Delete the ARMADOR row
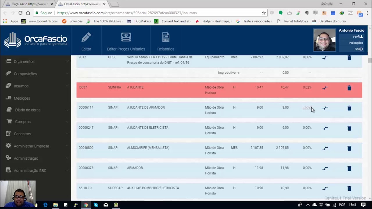372x209 pixels. (349, 168)
